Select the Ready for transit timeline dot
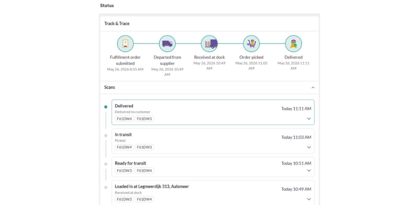This screenshot has width=419, height=205. (106, 164)
